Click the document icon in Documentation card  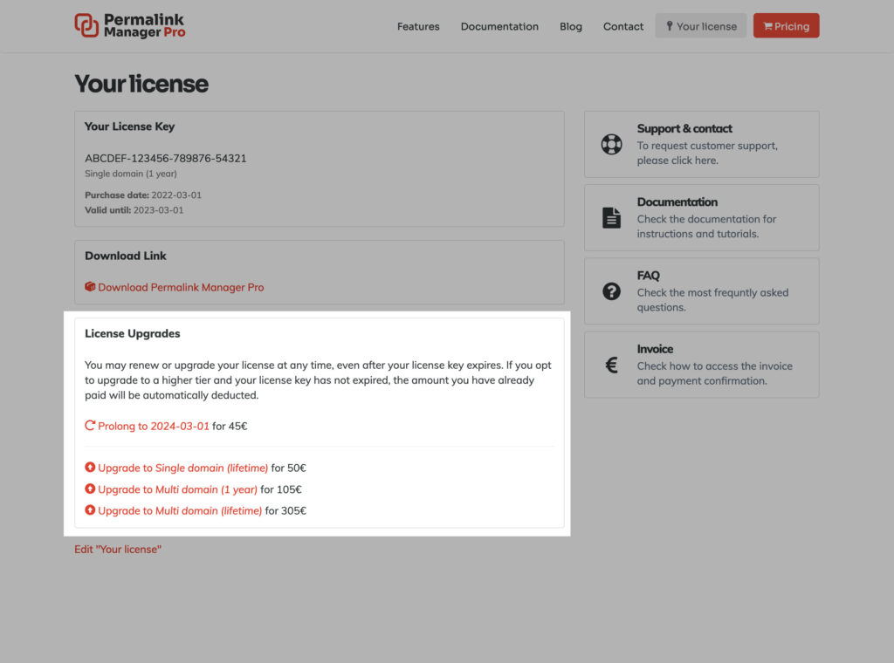coord(612,217)
